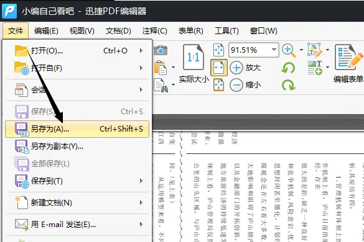This screenshot has height=242, width=364.
Task: Click the 放大 zoom in button
Action: [245, 68]
